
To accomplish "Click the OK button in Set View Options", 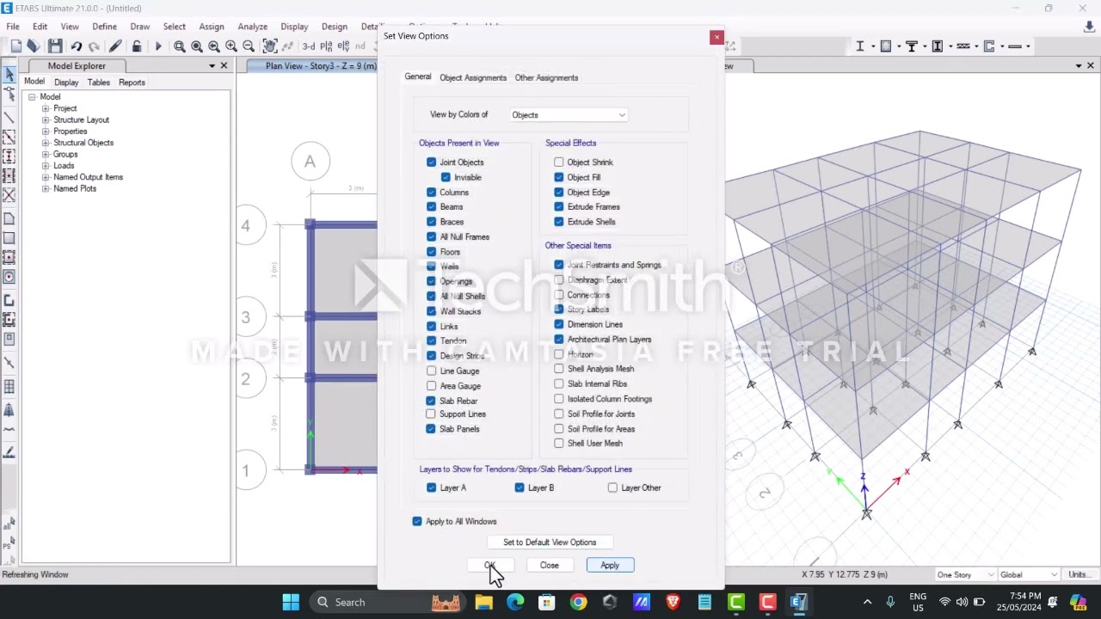I will tap(490, 565).
